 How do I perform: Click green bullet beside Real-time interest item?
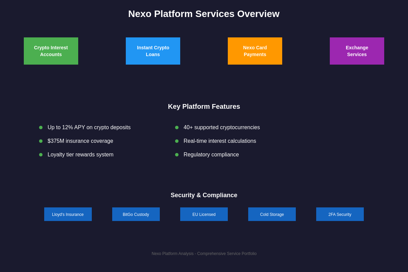[x=177, y=141]
